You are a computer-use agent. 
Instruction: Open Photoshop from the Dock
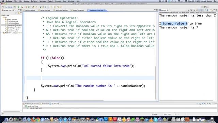(106, 119)
